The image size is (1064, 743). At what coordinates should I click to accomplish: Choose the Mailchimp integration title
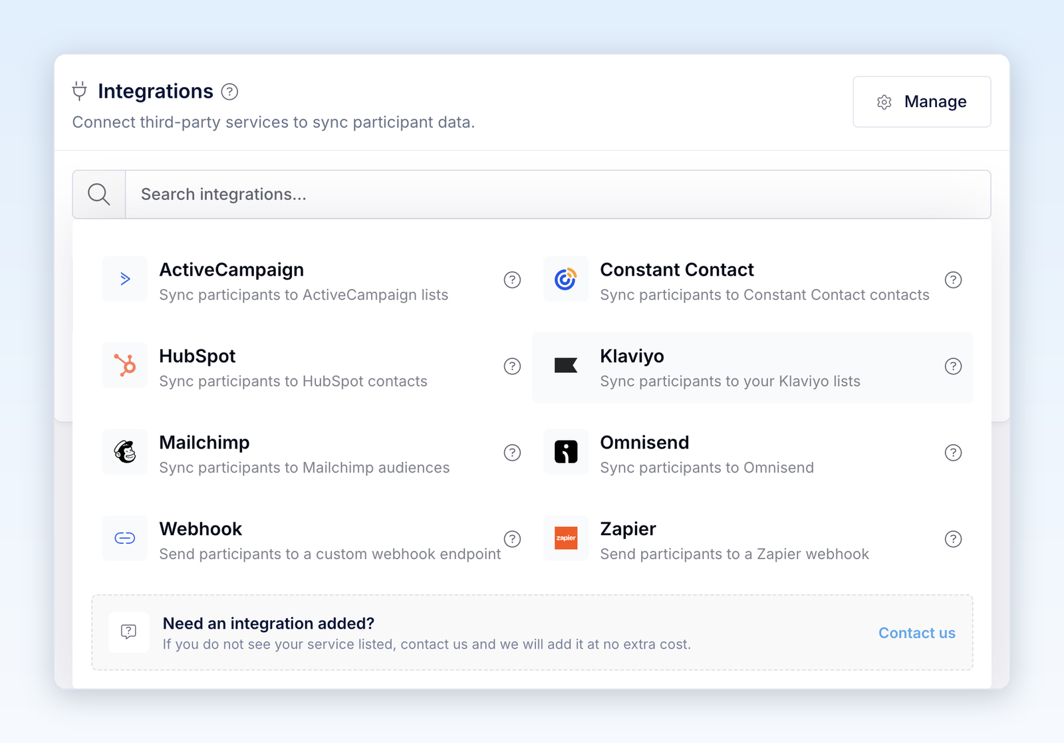205,443
